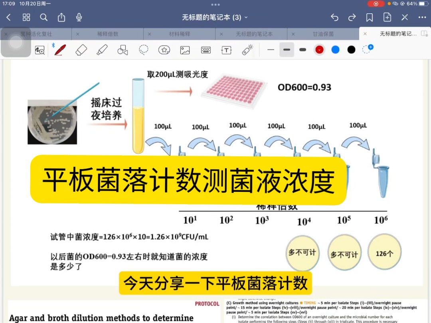Redo the last action
Viewport: 431px width, 323px height.
pyautogui.click(x=352, y=18)
